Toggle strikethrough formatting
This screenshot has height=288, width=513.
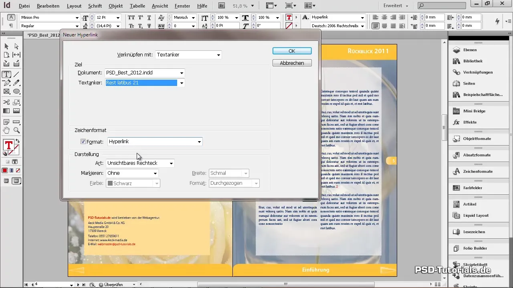pyautogui.click(x=149, y=26)
